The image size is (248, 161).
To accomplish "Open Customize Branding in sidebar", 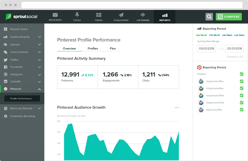I will click(x=22, y=116).
